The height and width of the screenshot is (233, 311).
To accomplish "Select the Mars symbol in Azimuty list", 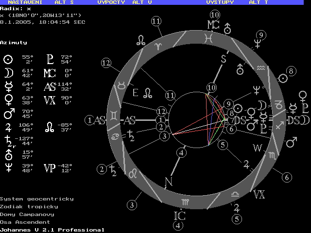I will (7, 114).
